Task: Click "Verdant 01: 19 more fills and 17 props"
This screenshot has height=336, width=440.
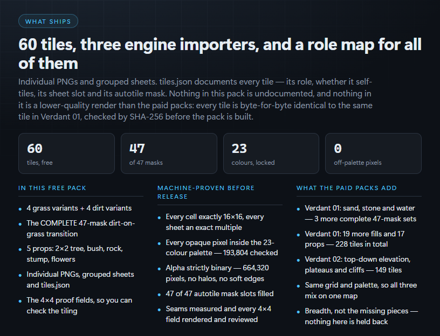Action: click(355, 239)
